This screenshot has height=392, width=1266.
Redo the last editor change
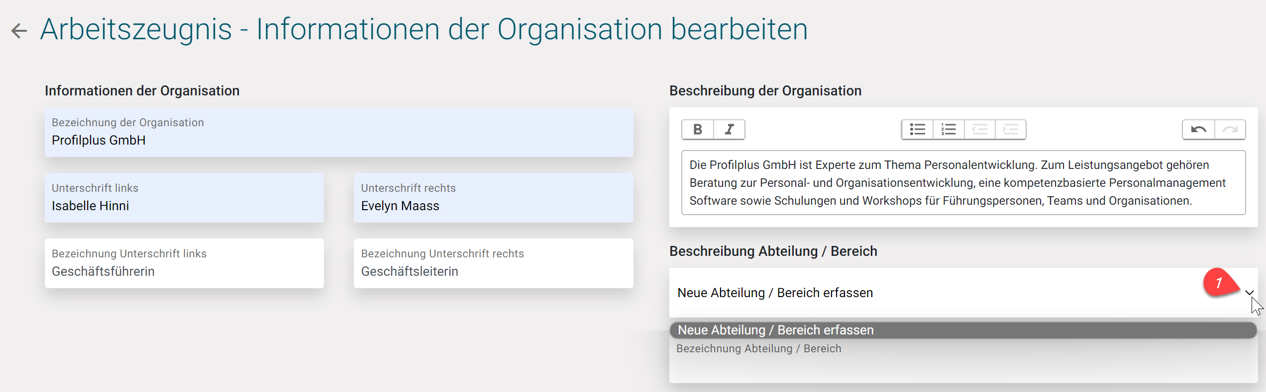coord(1230,130)
